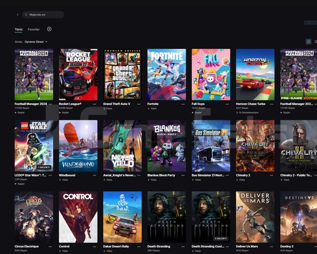This screenshot has width=317, height=254.
Task: Click the Chivalry 2 - Public Te... title
Action: point(296,175)
